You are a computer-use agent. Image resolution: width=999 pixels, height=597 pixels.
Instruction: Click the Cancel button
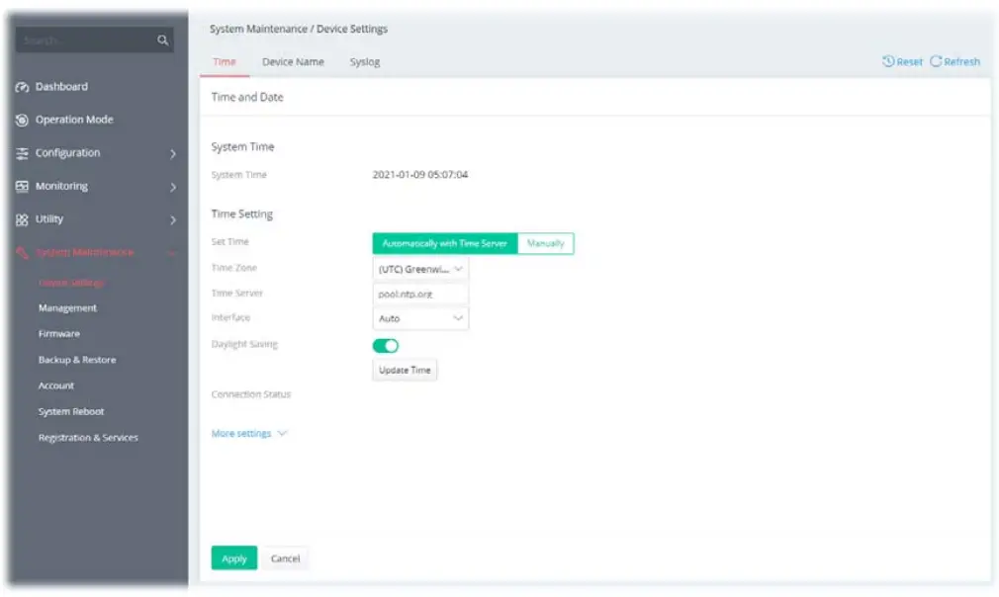point(285,558)
